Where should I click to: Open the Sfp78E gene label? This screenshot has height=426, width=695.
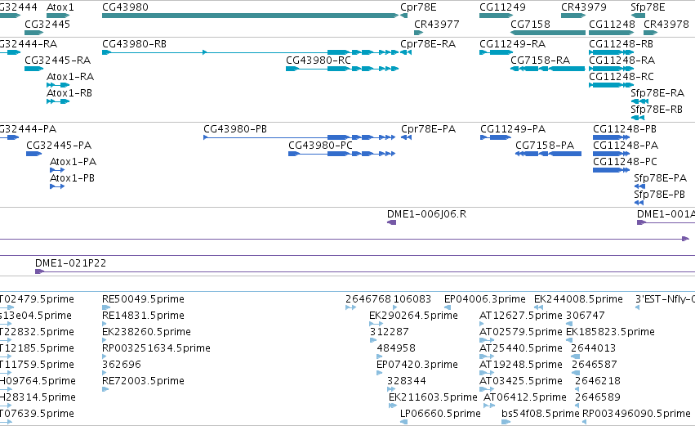648,7
